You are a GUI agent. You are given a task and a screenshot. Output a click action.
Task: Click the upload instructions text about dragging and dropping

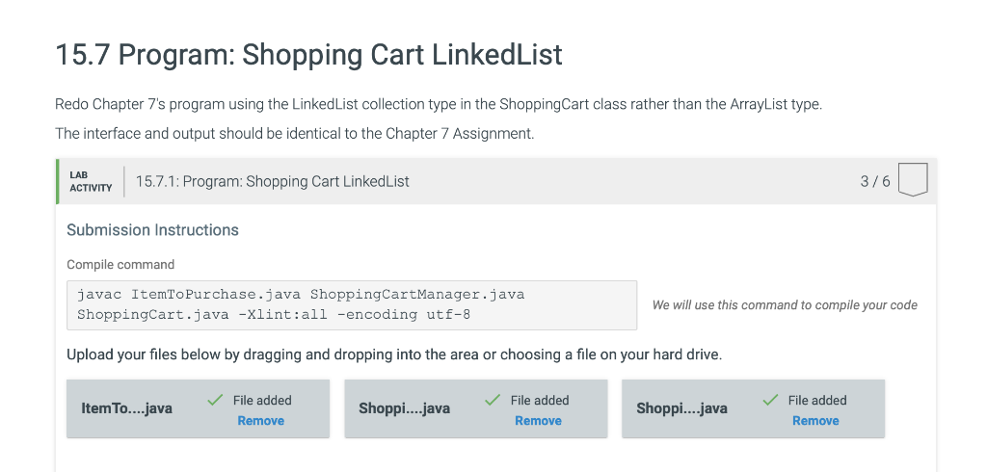[394, 354]
